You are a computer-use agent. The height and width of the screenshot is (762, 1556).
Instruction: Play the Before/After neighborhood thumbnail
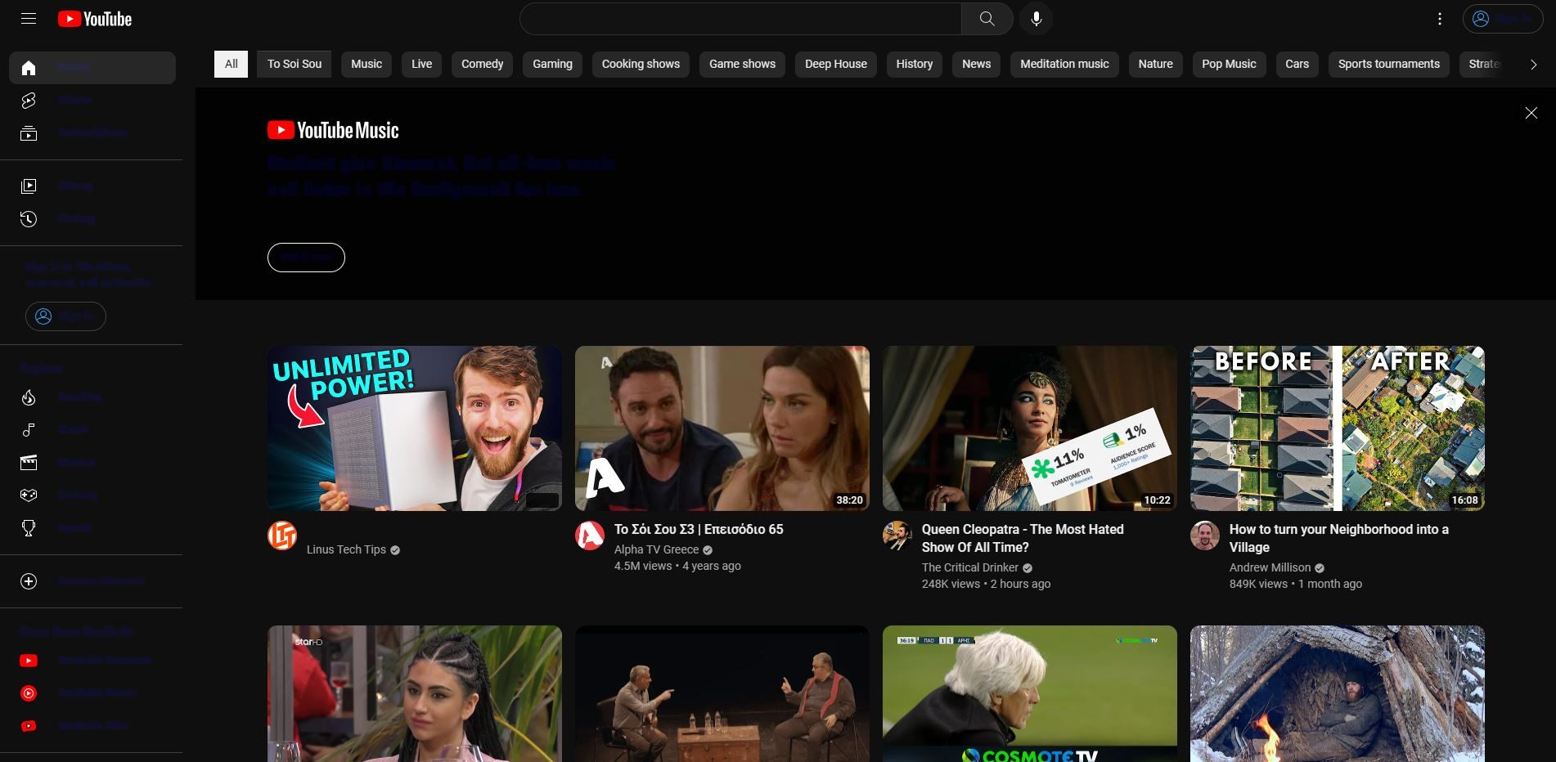coord(1338,428)
